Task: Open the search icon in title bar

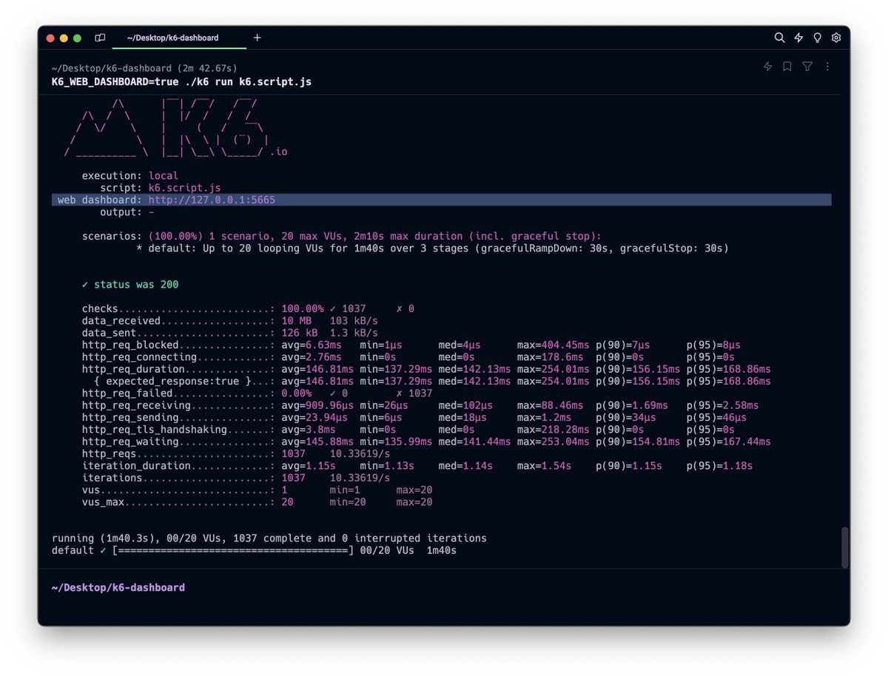Action: [x=779, y=38]
